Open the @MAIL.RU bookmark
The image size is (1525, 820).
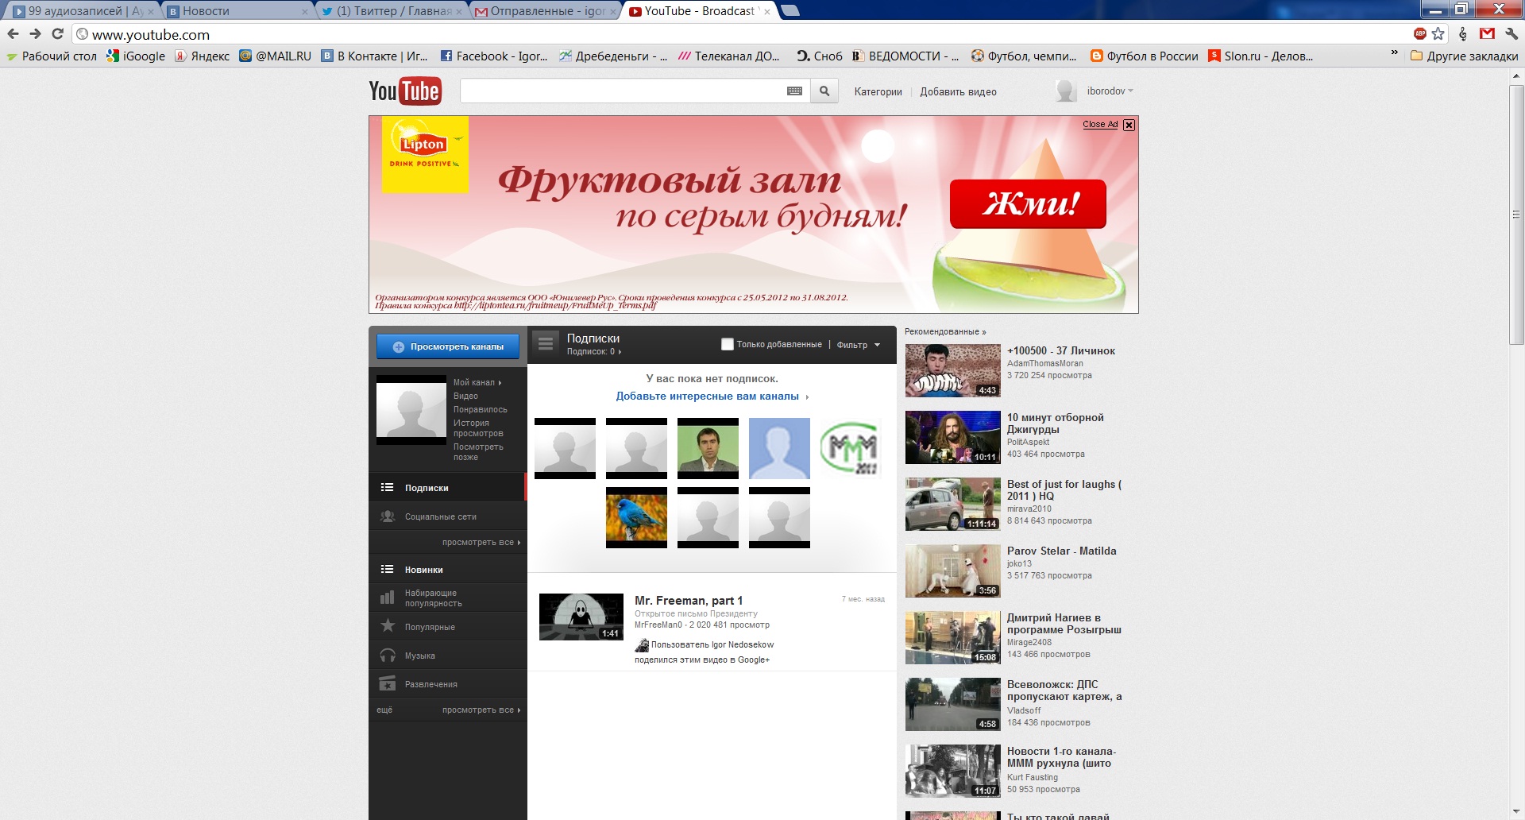275,56
